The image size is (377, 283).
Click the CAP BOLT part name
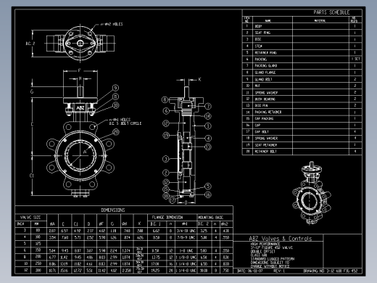point(262,132)
